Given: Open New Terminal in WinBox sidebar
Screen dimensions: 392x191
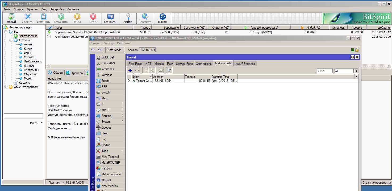Looking at the screenshot, I should click(110, 157).
